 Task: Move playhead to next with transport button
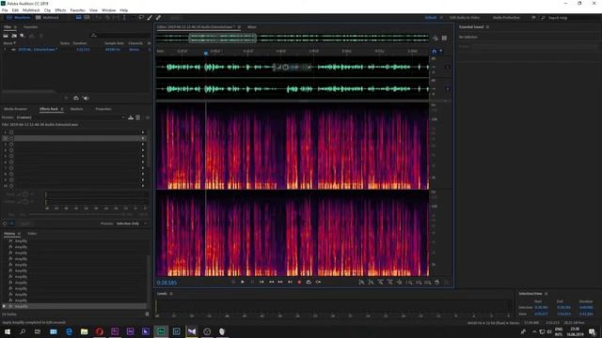[290, 282]
